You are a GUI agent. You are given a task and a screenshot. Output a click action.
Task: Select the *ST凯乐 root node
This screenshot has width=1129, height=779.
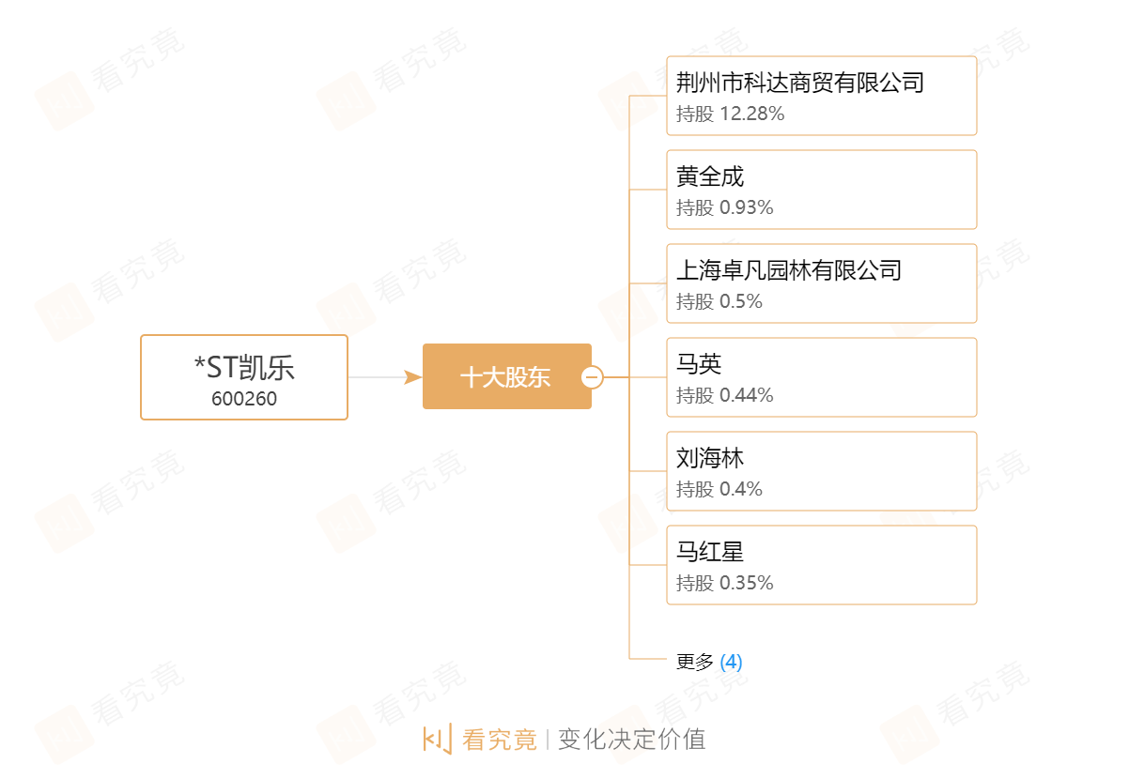[x=244, y=377]
